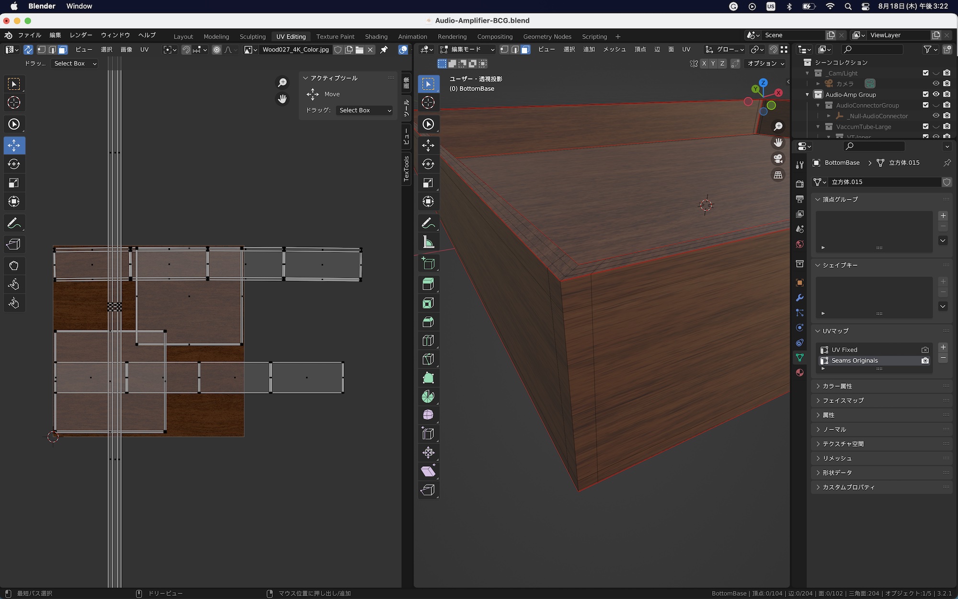The width and height of the screenshot is (958, 599).
Task: Click the オプション button in viewport header
Action: 765,63
